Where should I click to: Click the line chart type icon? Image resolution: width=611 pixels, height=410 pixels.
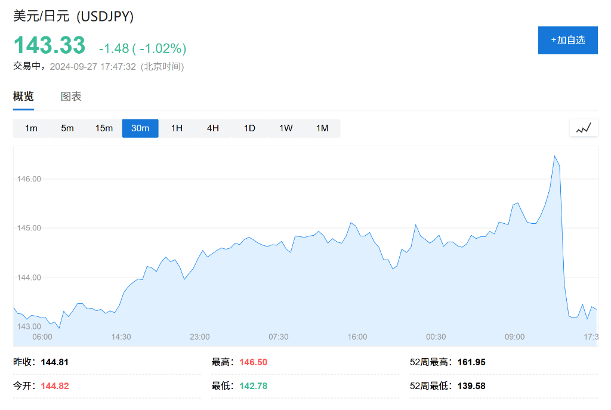(583, 128)
